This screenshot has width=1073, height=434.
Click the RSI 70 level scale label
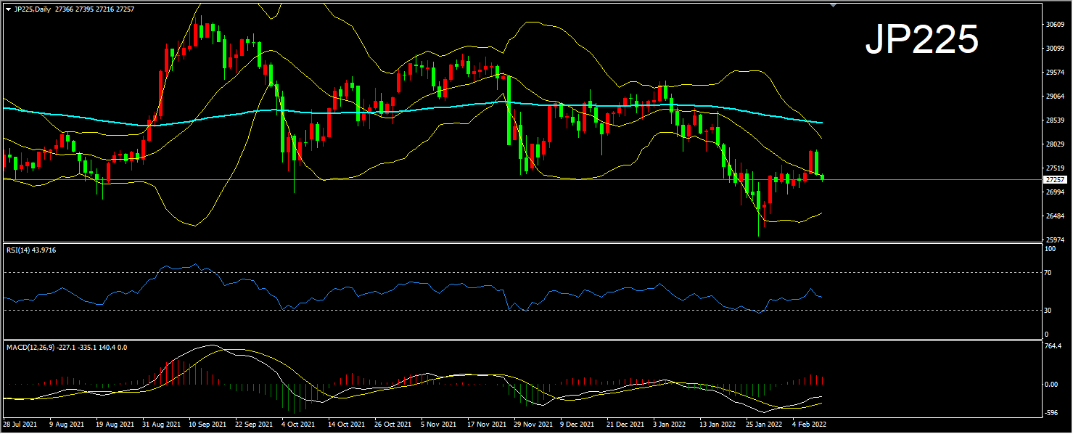[1048, 273]
